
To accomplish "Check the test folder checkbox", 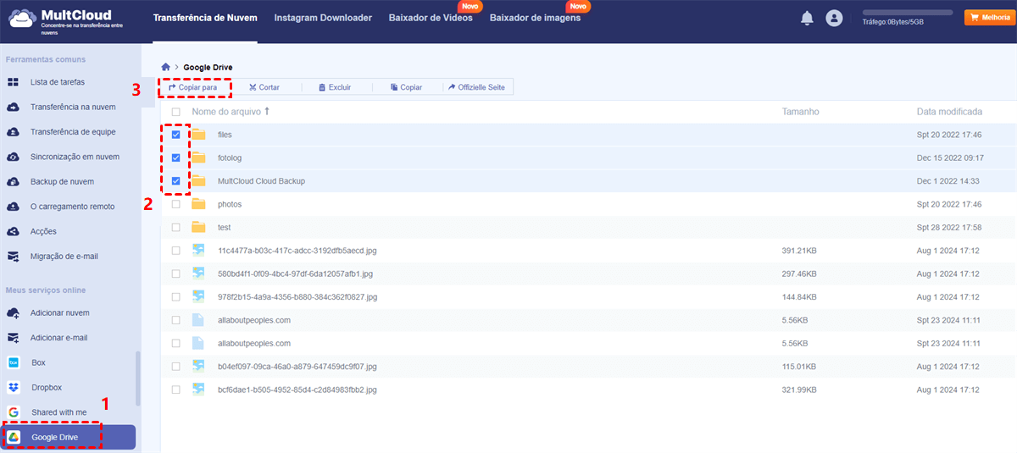I will [176, 227].
